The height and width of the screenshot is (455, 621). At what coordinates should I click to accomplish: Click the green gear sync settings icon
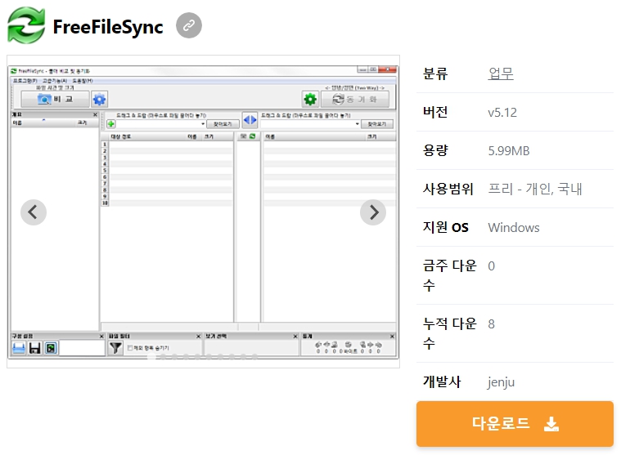[x=310, y=99]
